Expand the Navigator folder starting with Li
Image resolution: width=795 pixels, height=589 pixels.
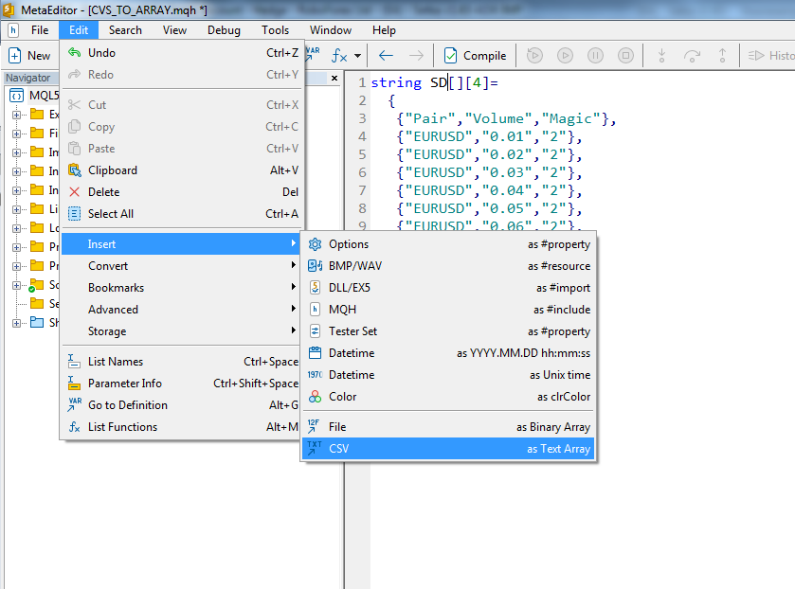[x=17, y=209]
